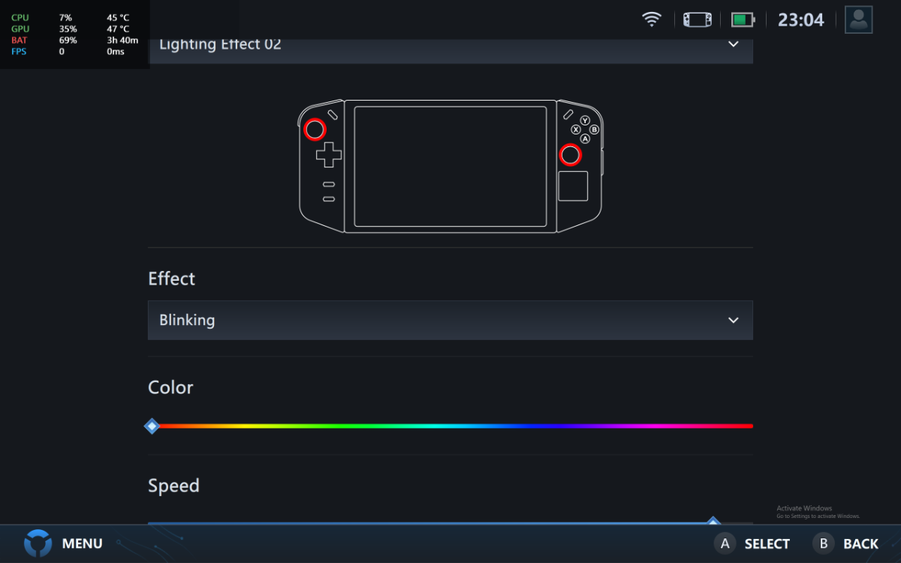Click the Wi-Fi status icon

pyautogui.click(x=652, y=20)
